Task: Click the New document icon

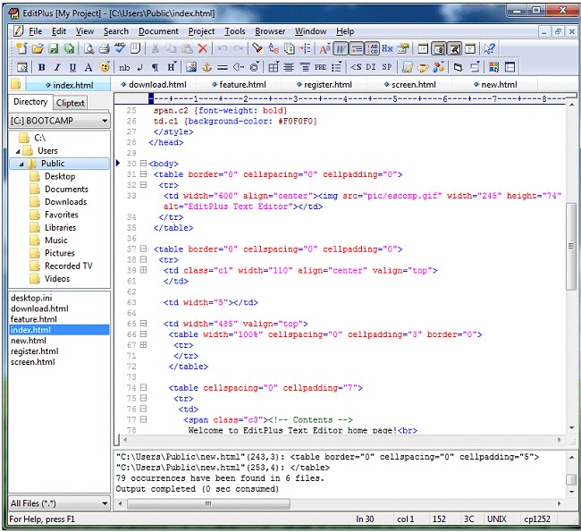Action: [x=21, y=49]
